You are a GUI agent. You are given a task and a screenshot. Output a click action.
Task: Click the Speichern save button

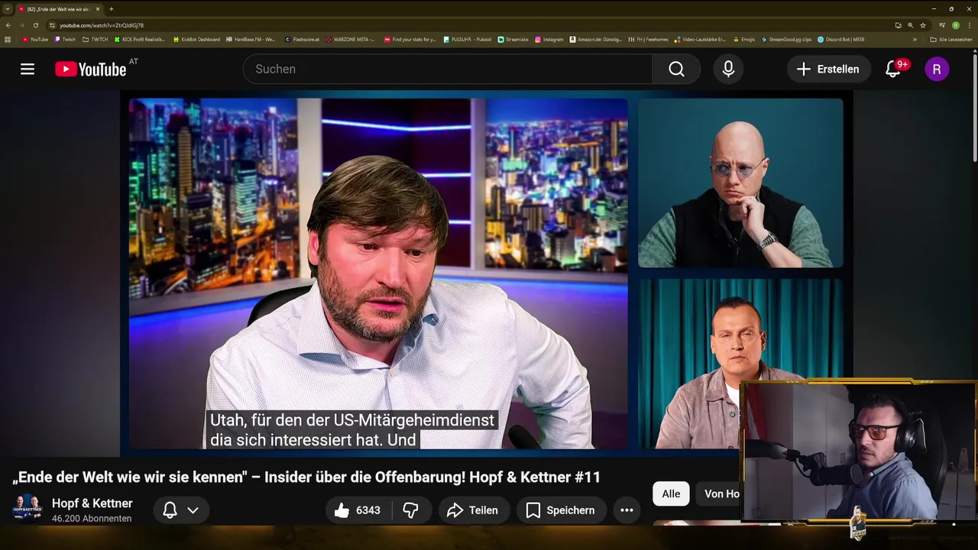coord(561,510)
